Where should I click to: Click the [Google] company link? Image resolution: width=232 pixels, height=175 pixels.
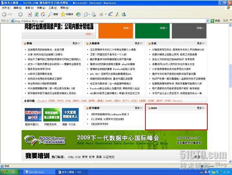42,101
